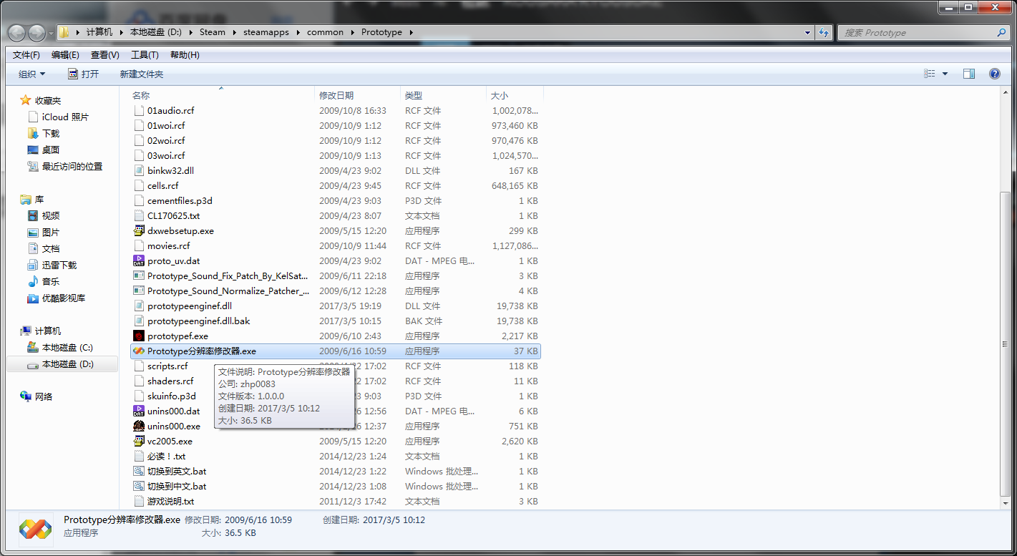
Task: Click the Forward navigation arrow button
Action: (x=37, y=33)
